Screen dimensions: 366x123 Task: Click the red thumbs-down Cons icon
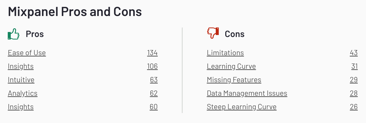213,33
